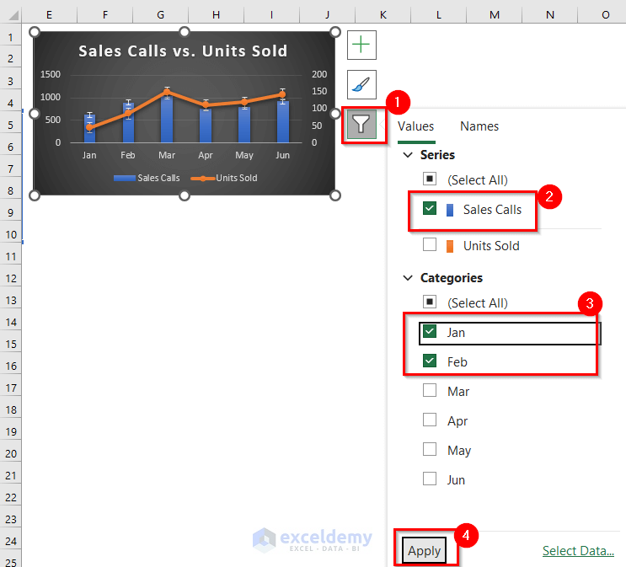The image size is (626, 567).
Task: Select column G header
Action: coord(160,15)
